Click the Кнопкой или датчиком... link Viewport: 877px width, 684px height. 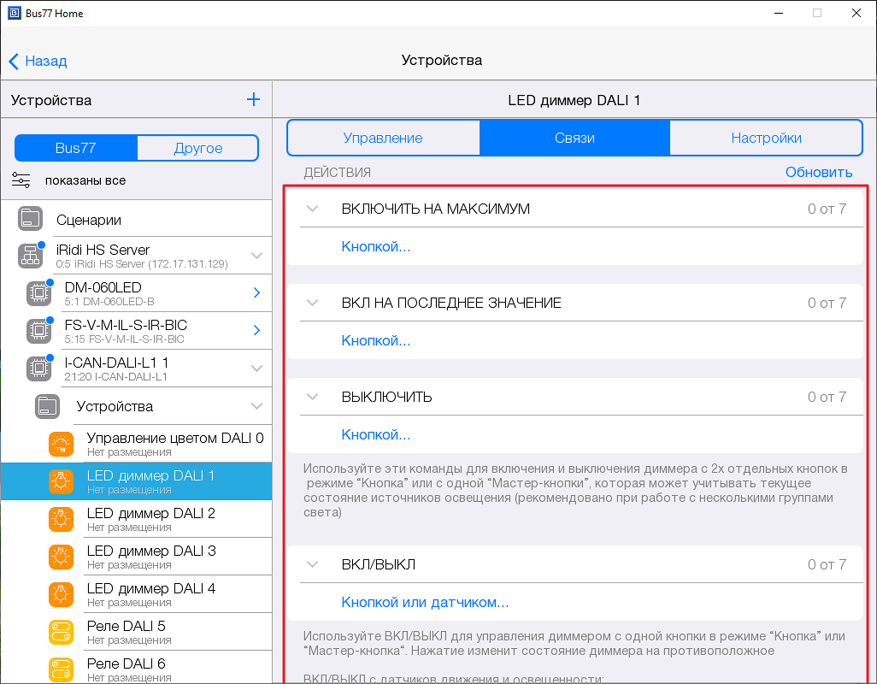[425, 602]
